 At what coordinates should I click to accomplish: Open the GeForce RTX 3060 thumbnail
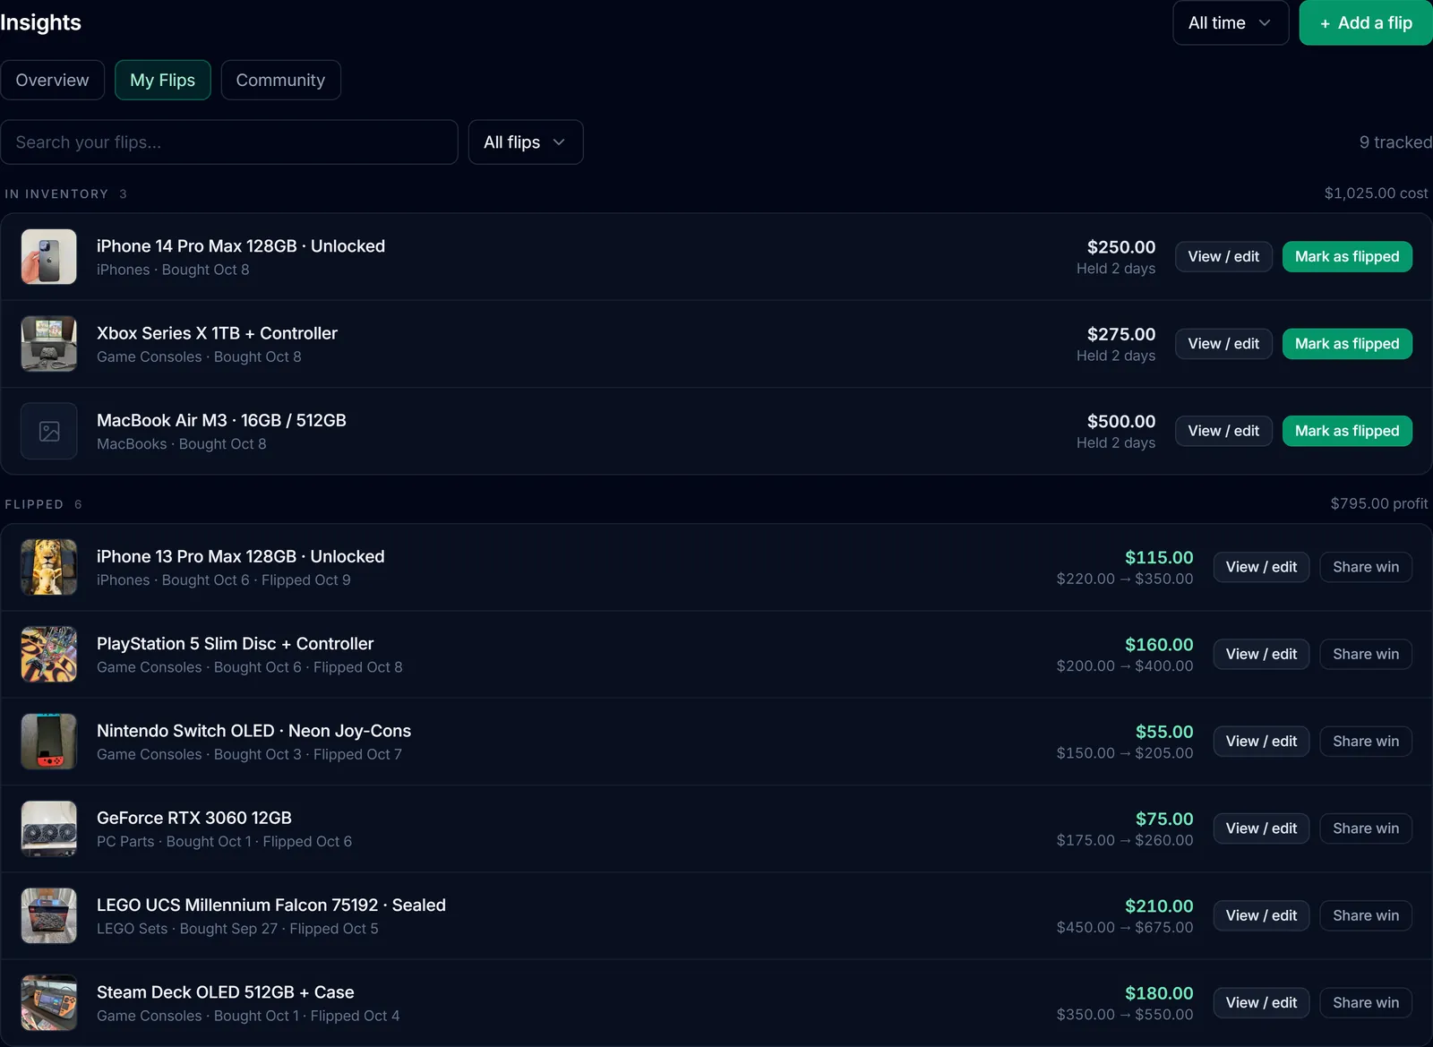pyautogui.click(x=49, y=828)
